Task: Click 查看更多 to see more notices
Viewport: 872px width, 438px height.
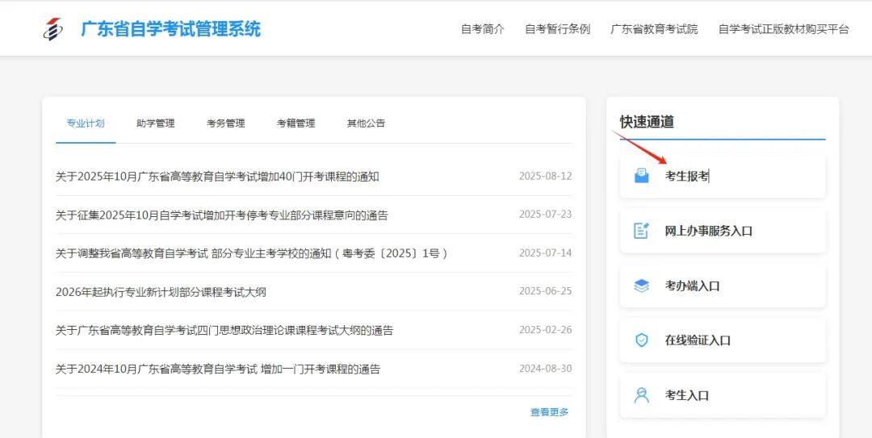Action: click(x=550, y=412)
